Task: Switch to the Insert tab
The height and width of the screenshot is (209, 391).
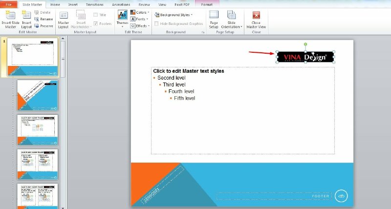Action: 73,4
